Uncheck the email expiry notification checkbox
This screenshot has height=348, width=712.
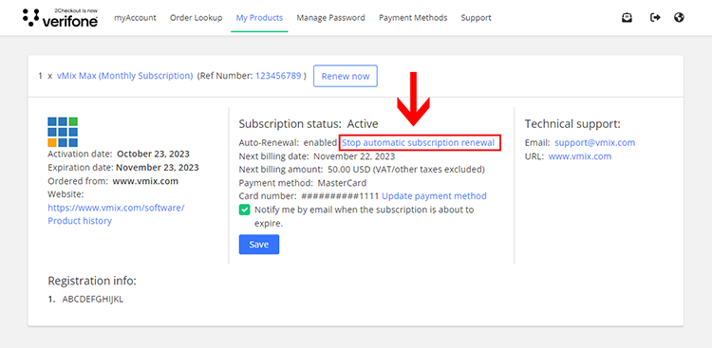tap(245, 210)
